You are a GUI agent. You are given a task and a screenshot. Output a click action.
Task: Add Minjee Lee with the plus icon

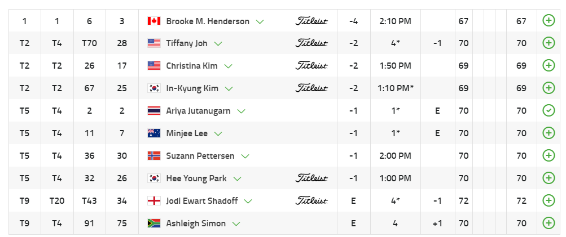point(548,133)
